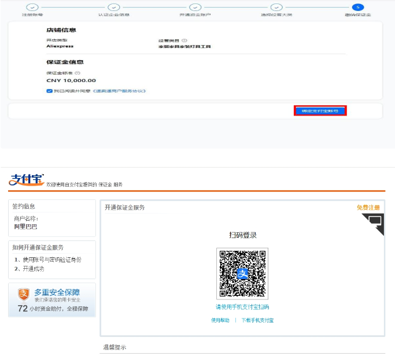395x356 pixels.
Task: Click the 绑定支付宝账号 button
Action: (320, 110)
